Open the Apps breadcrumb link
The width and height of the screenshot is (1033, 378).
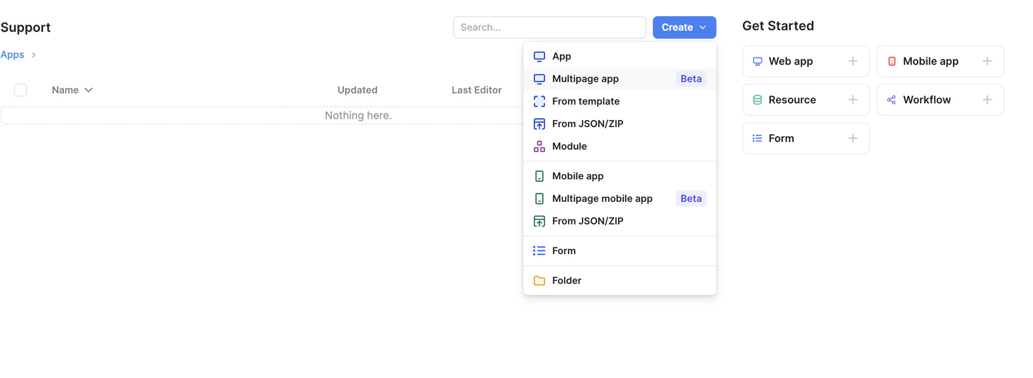pos(12,55)
